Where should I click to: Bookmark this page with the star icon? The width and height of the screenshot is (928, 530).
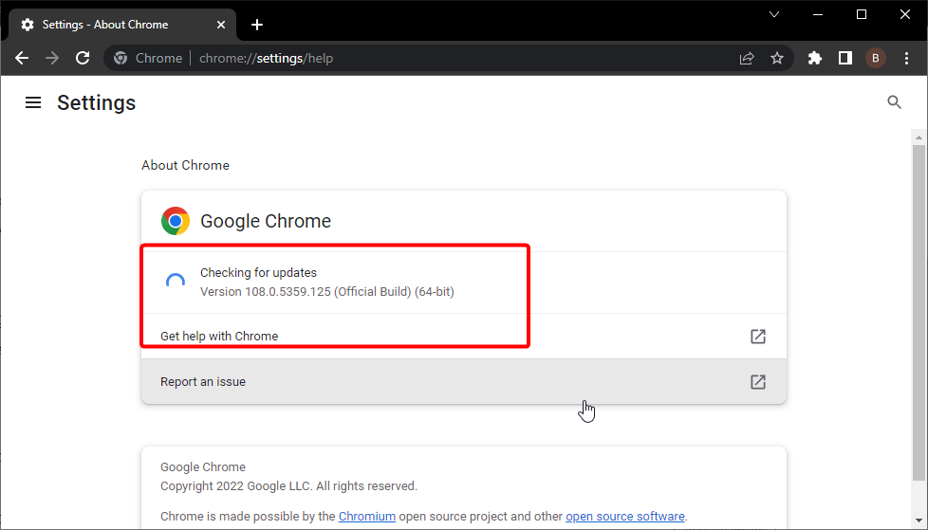coord(777,58)
